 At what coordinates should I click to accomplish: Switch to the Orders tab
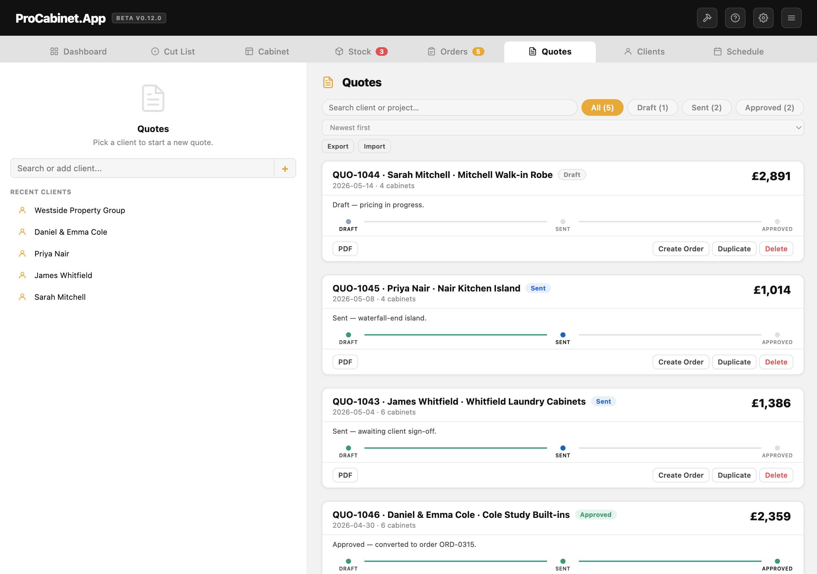[455, 52]
